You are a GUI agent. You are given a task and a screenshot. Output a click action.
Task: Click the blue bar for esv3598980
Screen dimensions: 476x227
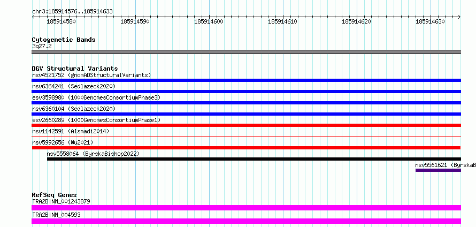click(x=246, y=103)
